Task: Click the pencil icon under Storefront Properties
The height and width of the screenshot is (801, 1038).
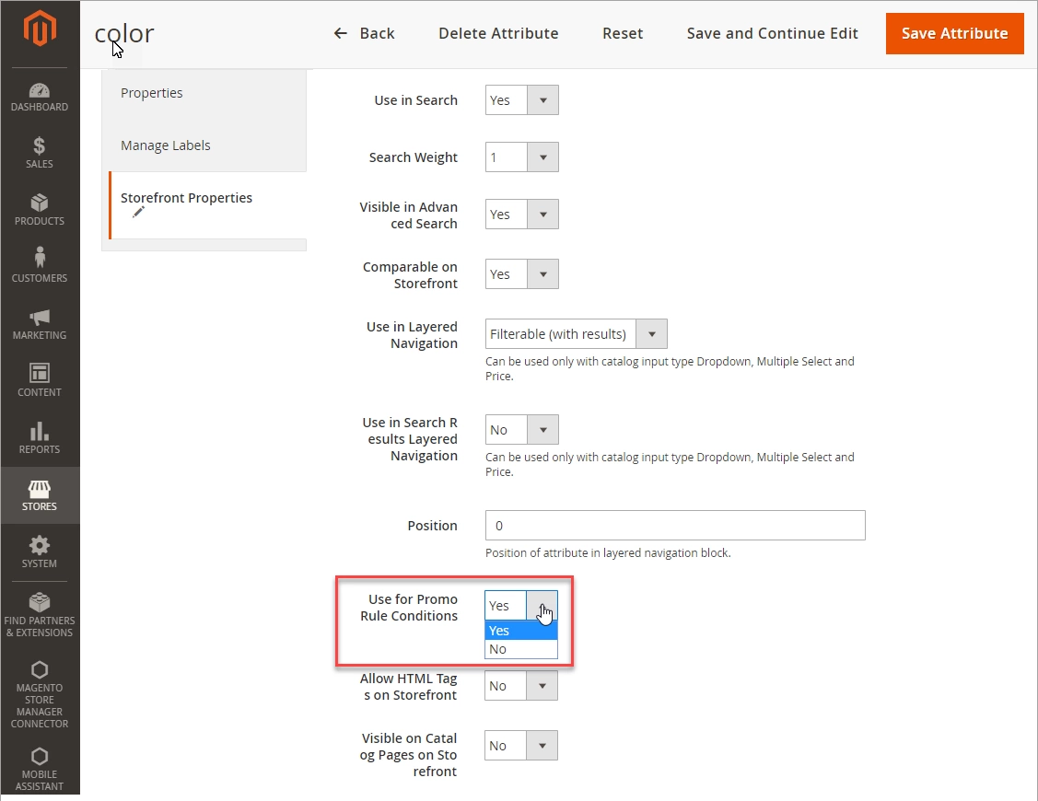Action: coord(138,212)
